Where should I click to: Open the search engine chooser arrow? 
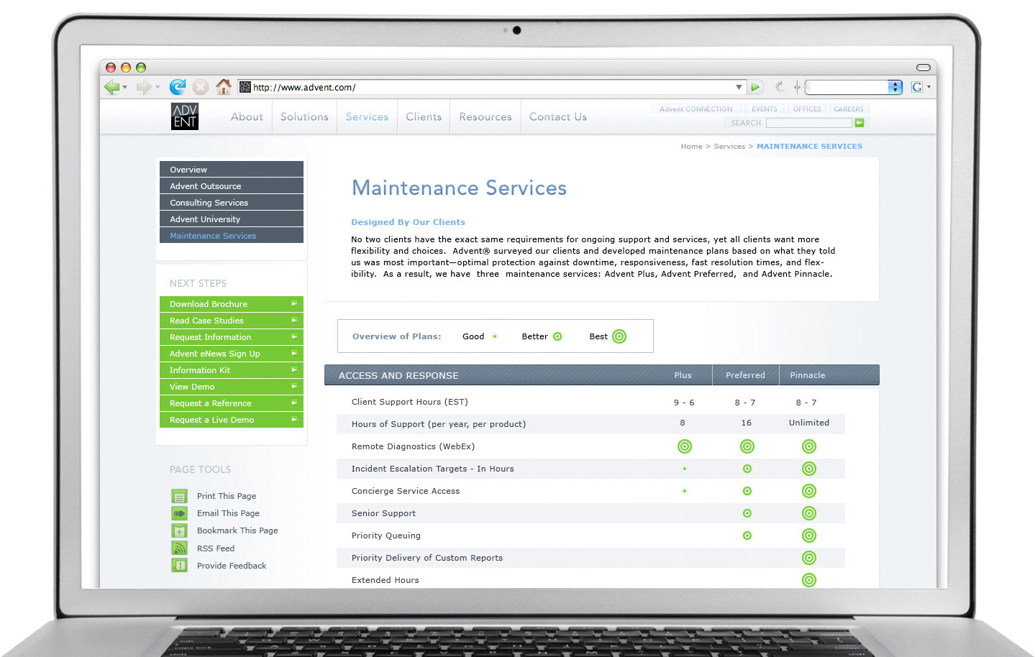929,87
